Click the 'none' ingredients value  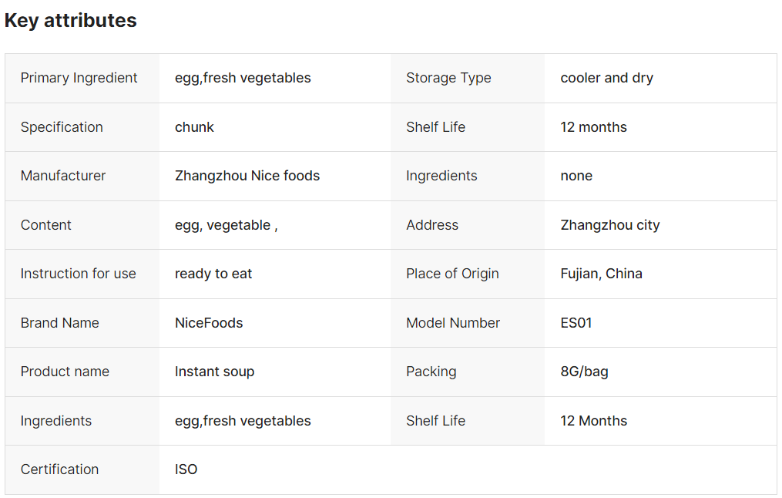[576, 176]
